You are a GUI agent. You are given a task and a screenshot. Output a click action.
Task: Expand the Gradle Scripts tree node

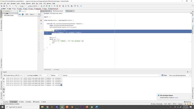coord(3,15)
